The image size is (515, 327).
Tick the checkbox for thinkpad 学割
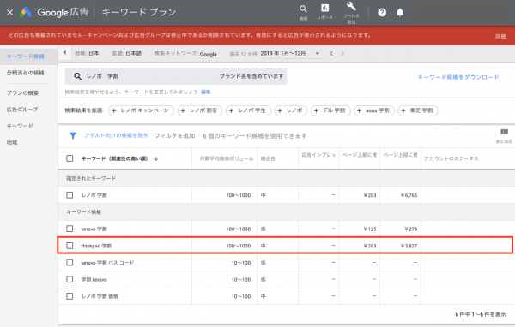pyautogui.click(x=70, y=246)
